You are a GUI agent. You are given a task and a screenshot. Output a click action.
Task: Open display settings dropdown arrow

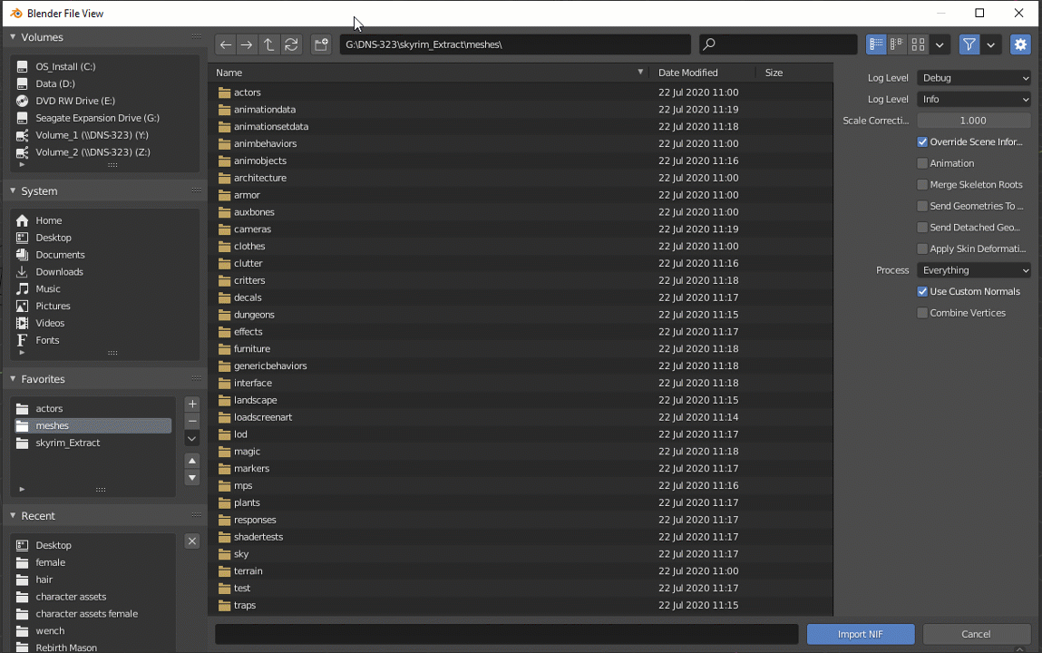(x=940, y=44)
